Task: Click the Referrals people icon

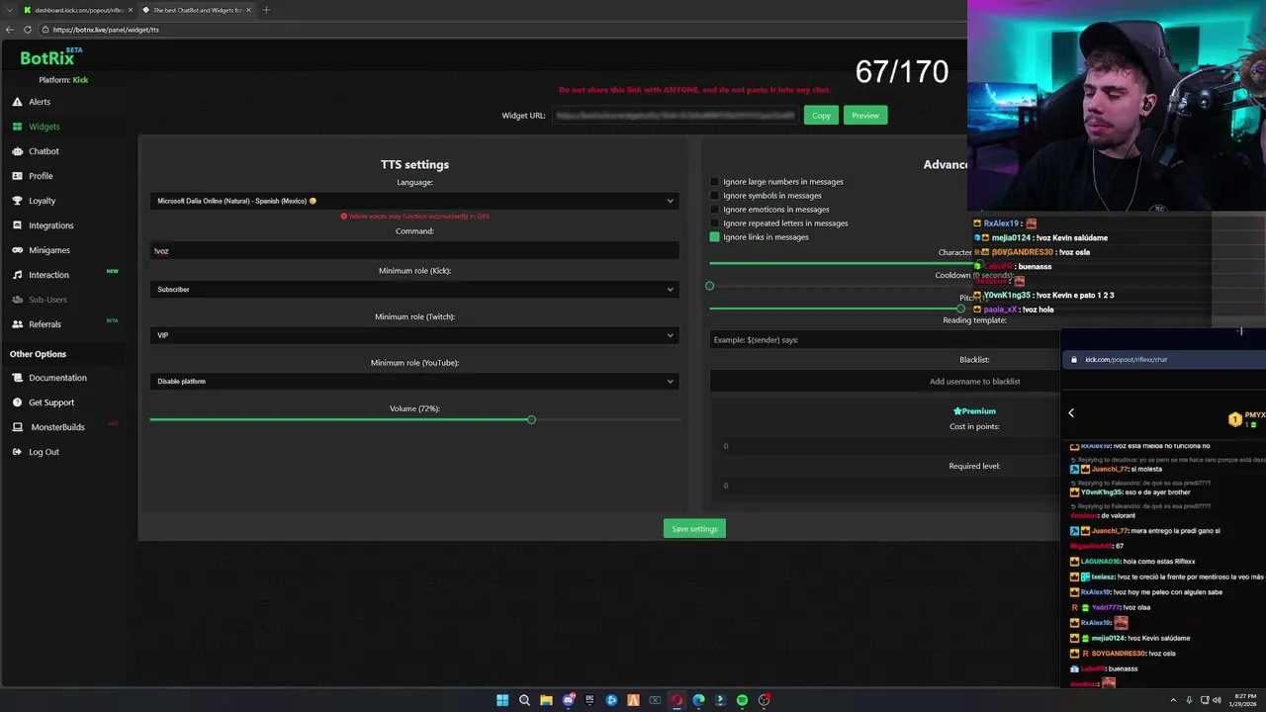Action: 18,324
